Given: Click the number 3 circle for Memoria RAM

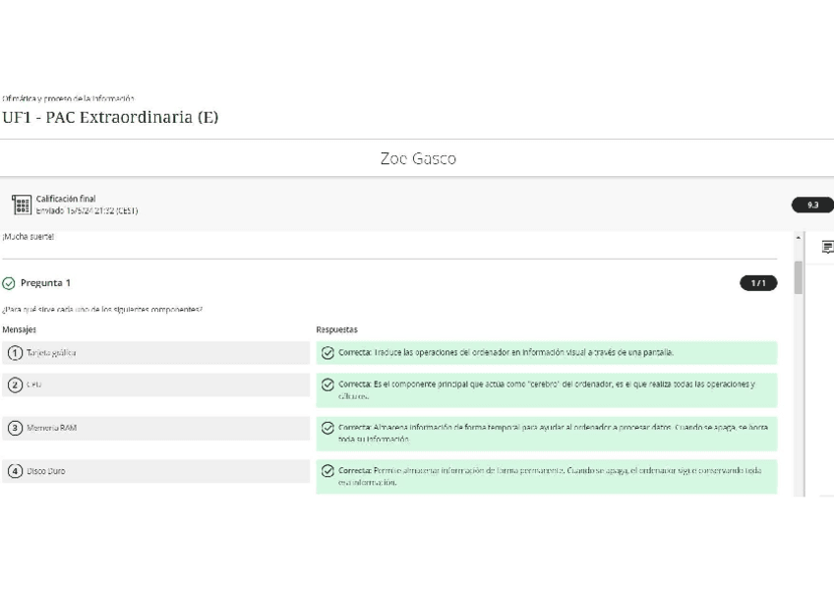Looking at the screenshot, I should click(15, 428).
